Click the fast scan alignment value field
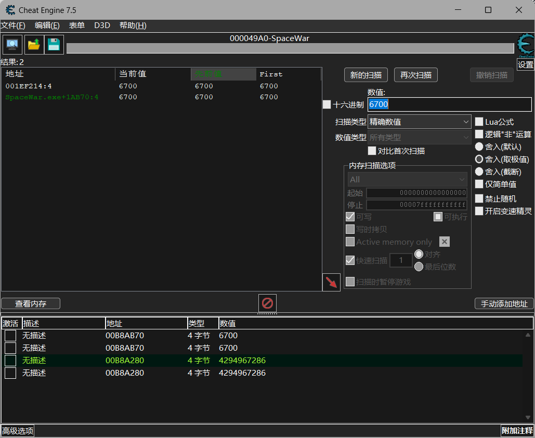Screen dimensions: 535x438 [x=400, y=260]
